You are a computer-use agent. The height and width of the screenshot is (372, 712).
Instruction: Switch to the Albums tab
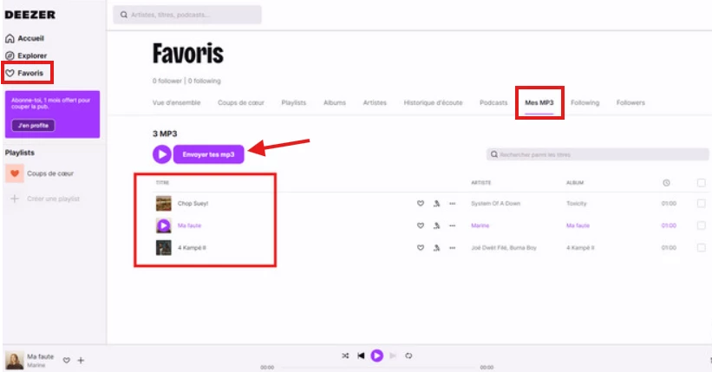click(335, 102)
